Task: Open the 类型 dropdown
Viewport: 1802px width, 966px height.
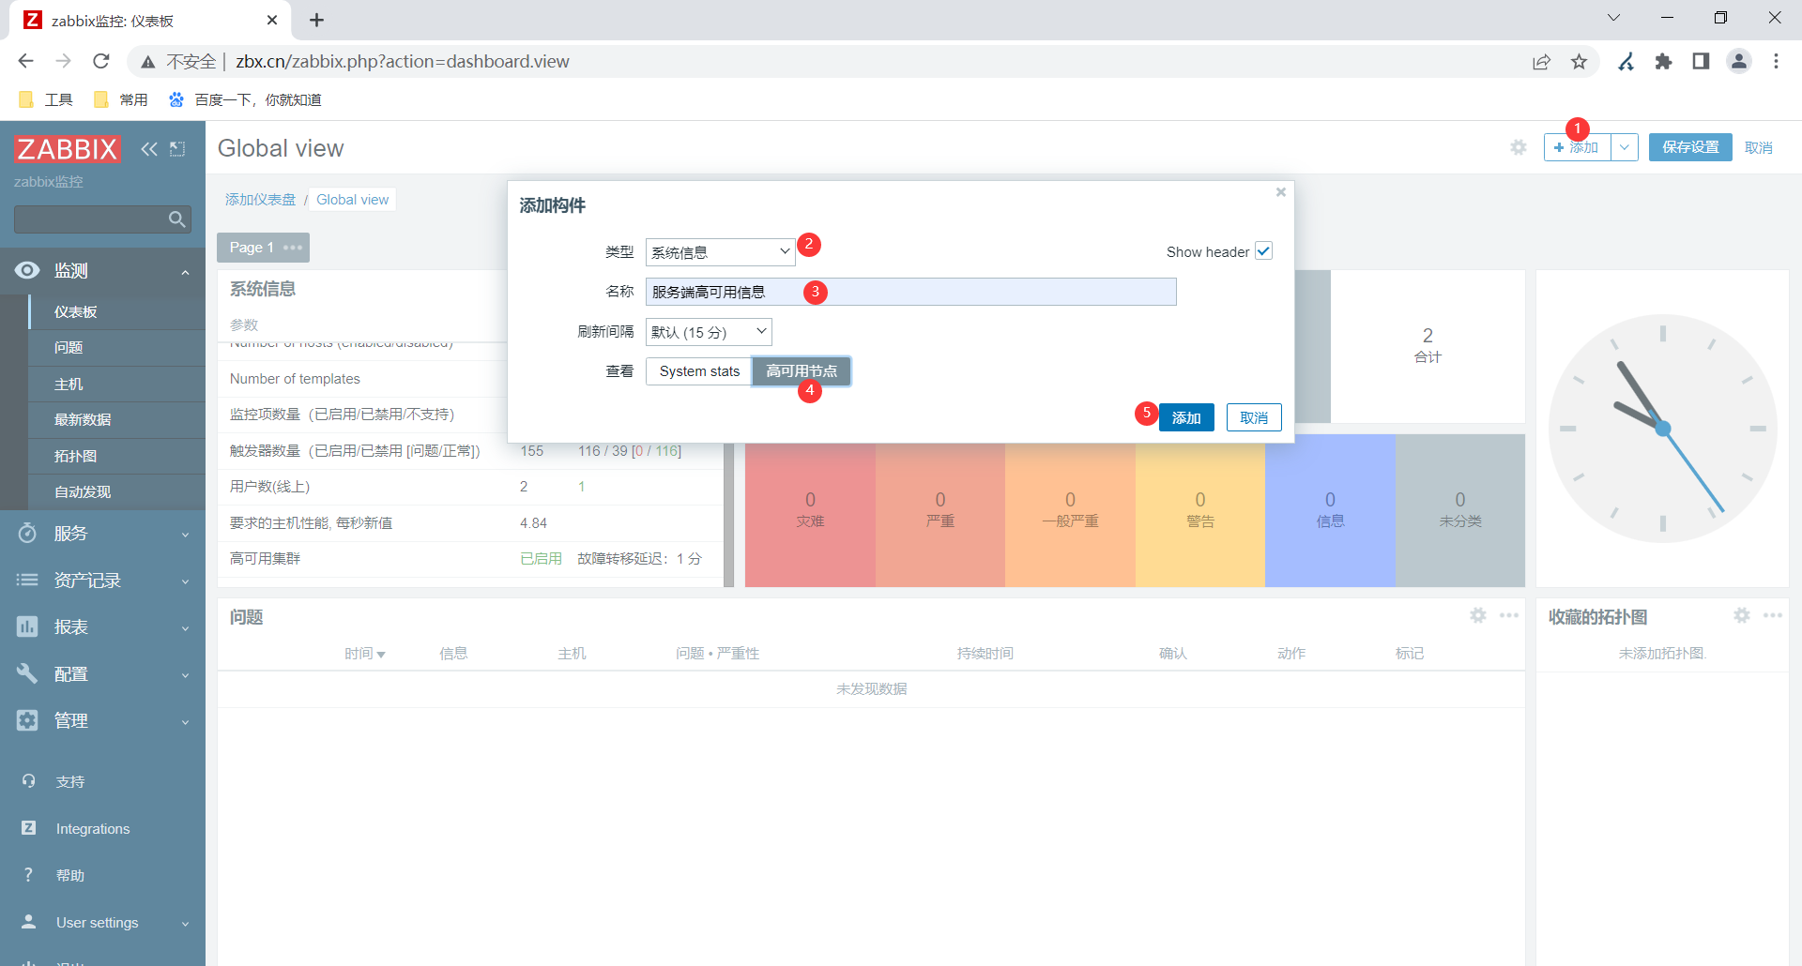Action: pyautogui.click(x=720, y=252)
